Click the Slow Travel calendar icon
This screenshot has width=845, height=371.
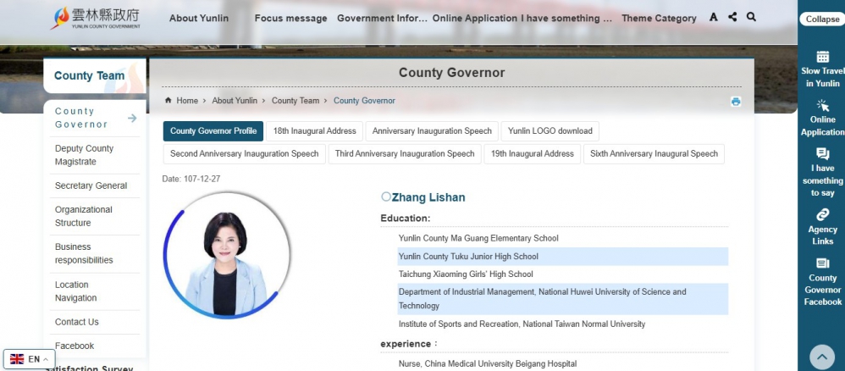click(x=822, y=57)
